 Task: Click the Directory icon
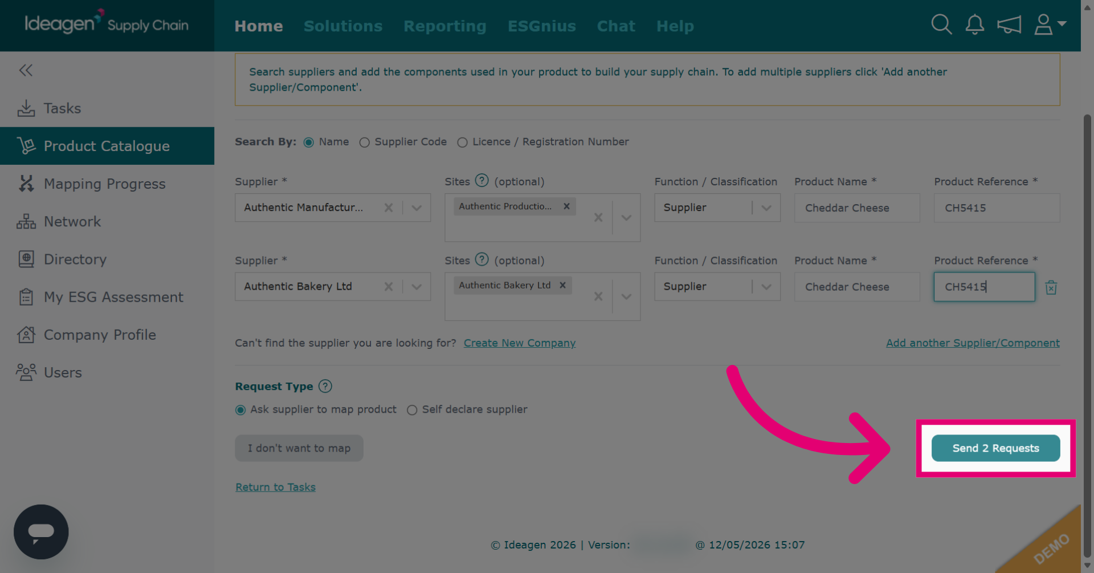click(x=26, y=259)
